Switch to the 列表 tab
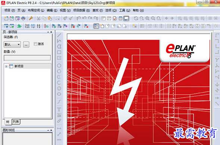 pyautogui.click(x=16, y=121)
